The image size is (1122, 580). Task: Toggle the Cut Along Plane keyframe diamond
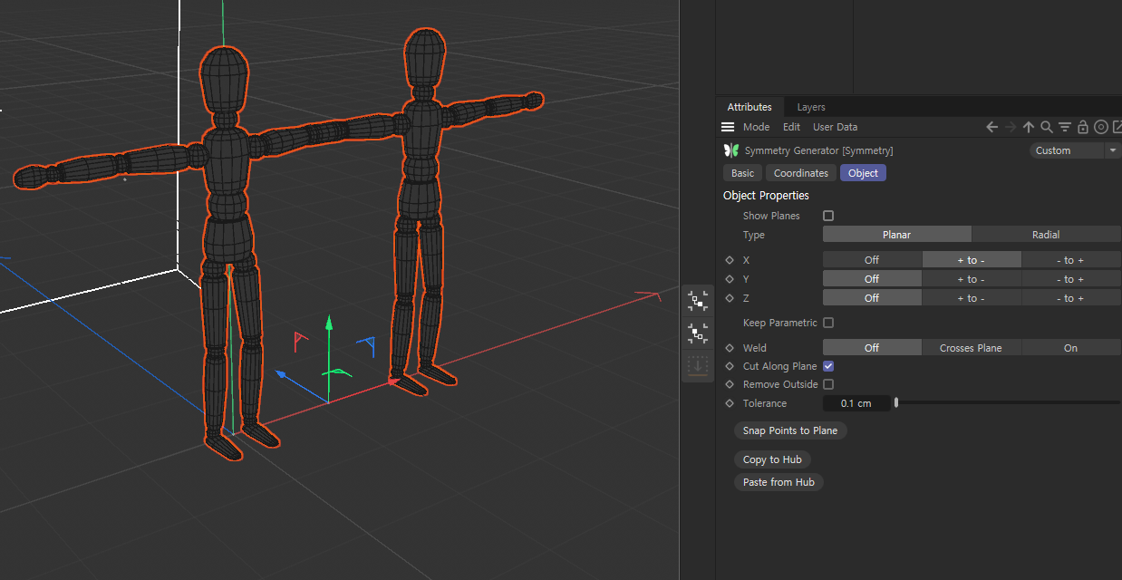(x=730, y=366)
